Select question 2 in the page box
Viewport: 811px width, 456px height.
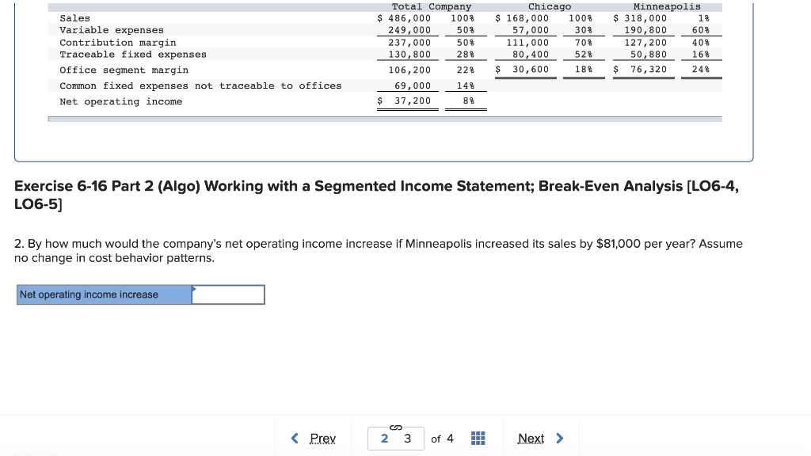(384, 439)
